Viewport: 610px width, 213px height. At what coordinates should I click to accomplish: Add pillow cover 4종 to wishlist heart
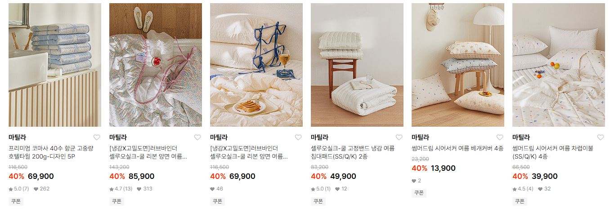pos(500,138)
